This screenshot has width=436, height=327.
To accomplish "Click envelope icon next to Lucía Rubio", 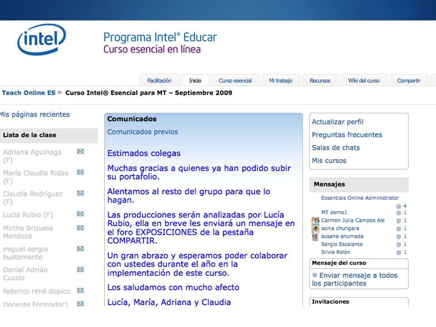I will [80, 214].
